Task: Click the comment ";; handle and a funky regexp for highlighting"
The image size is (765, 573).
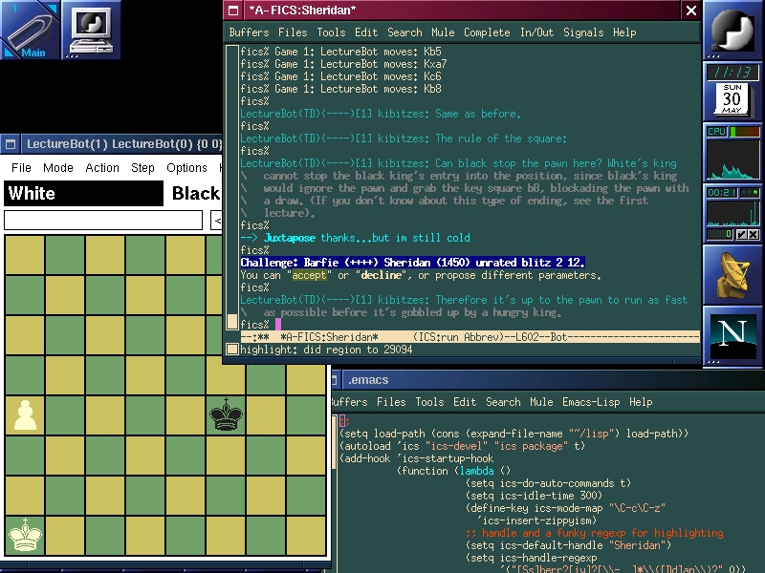Action: (594, 533)
